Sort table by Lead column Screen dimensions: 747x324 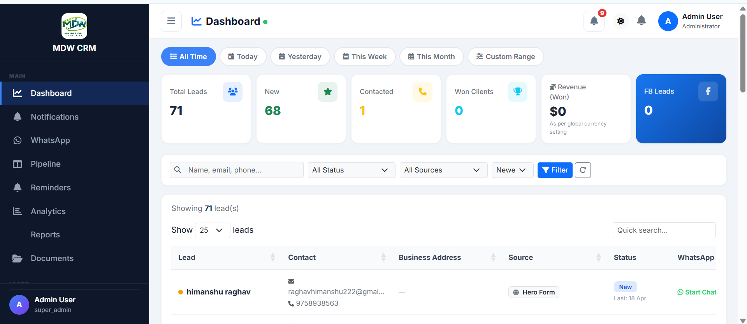[226, 258]
